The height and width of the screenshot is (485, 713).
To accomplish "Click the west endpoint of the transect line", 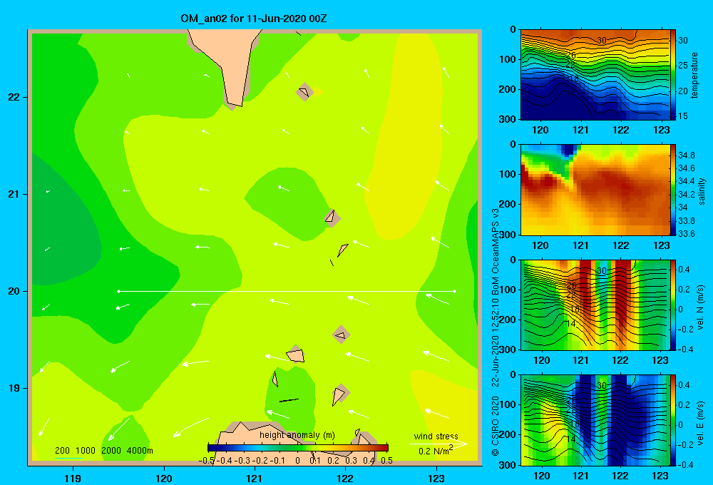I will 118,291.
